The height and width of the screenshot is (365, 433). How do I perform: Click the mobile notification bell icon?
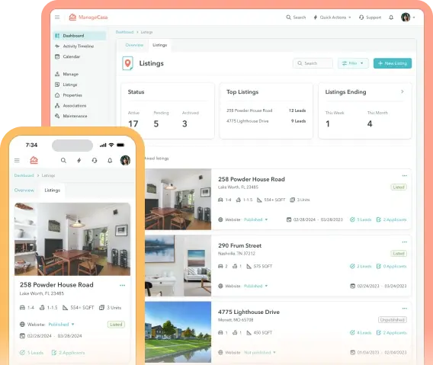[x=110, y=161]
